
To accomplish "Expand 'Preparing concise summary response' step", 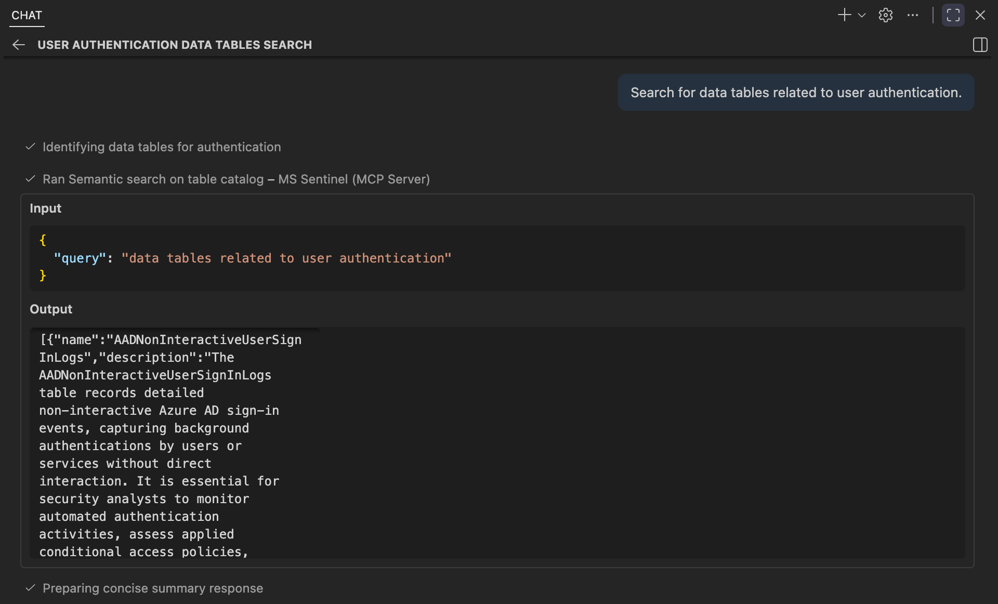I will (x=153, y=588).
